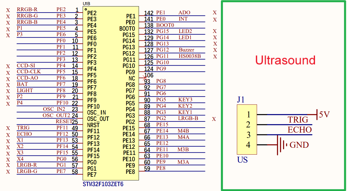Click pin number 58 next to PE7
The image size is (347, 191).
click(75, 172)
